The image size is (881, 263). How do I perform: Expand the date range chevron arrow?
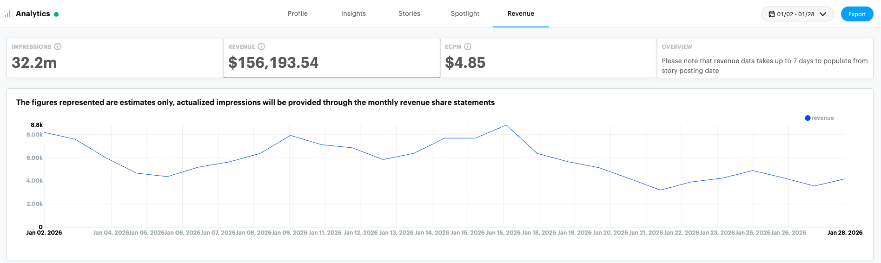tap(823, 14)
